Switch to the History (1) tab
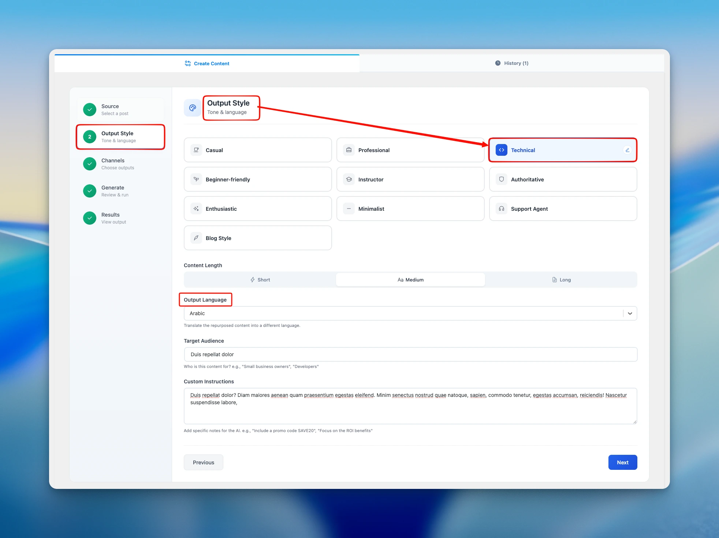The image size is (719, 538). click(511, 63)
